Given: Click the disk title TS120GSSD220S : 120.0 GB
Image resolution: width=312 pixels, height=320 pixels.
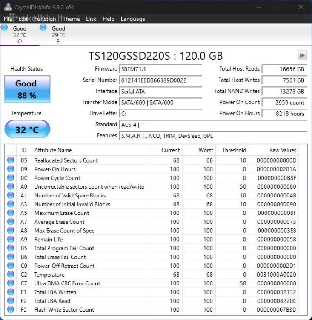Looking at the screenshot, I should click(155, 56).
